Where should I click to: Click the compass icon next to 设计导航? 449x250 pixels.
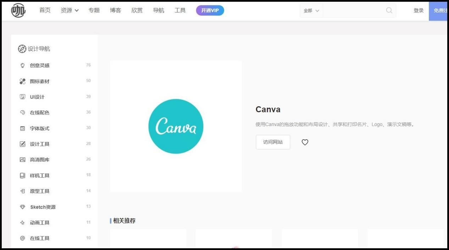pos(22,49)
